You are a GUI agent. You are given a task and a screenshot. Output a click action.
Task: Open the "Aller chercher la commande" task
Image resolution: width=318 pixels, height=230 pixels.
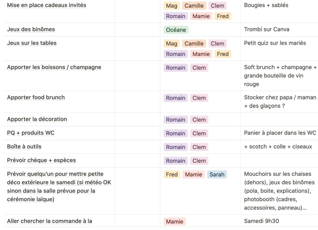(x=50, y=221)
